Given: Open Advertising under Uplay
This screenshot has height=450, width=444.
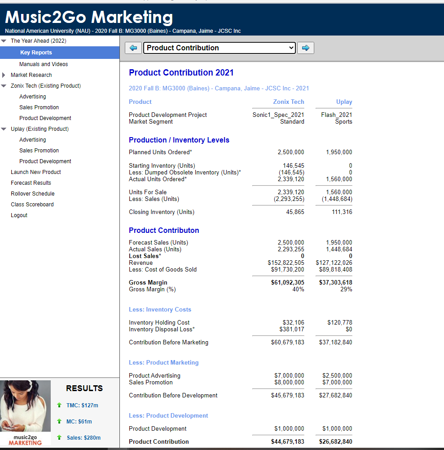Looking at the screenshot, I should coord(33,140).
